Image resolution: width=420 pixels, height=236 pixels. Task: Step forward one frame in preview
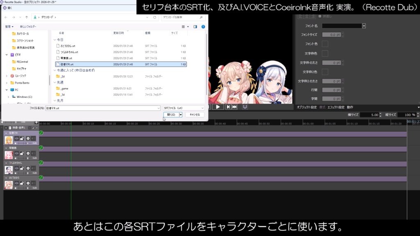(228, 107)
